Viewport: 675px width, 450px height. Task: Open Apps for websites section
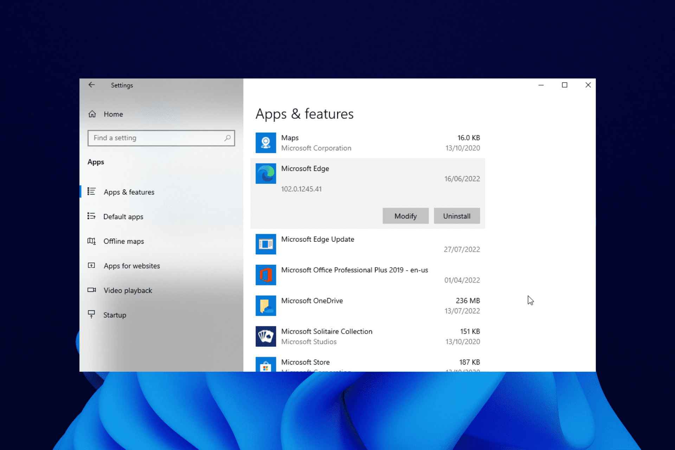tap(132, 266)
